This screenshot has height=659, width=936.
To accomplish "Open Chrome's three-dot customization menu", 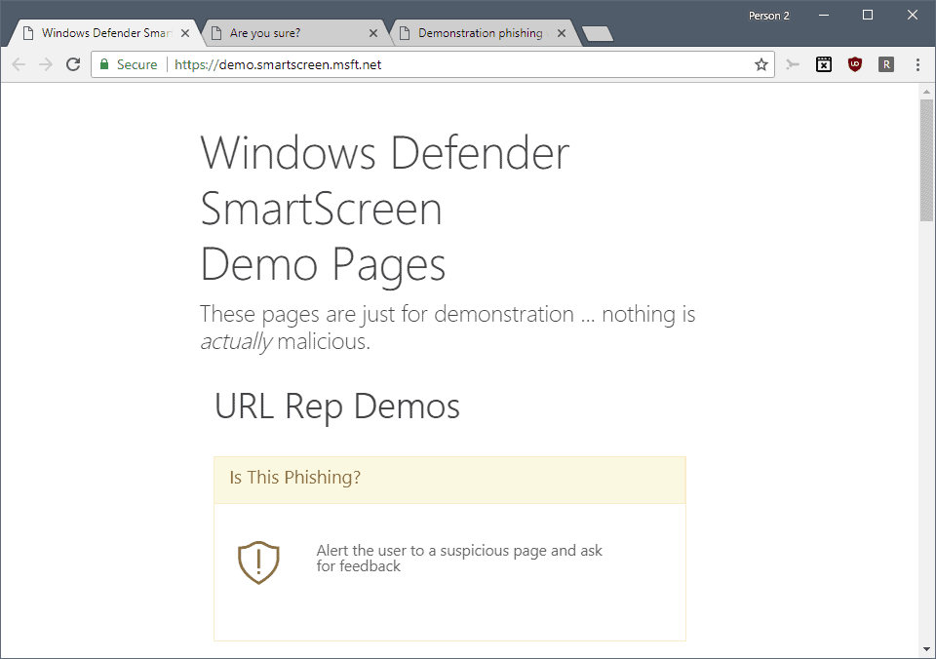I will (917, 64).
